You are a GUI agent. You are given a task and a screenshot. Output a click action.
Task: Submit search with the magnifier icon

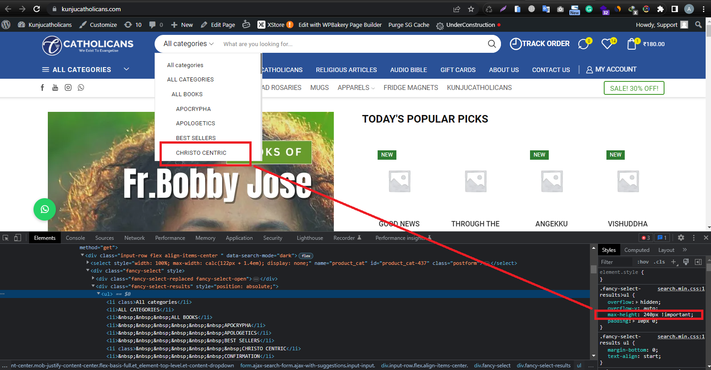[x=492, y=44]
